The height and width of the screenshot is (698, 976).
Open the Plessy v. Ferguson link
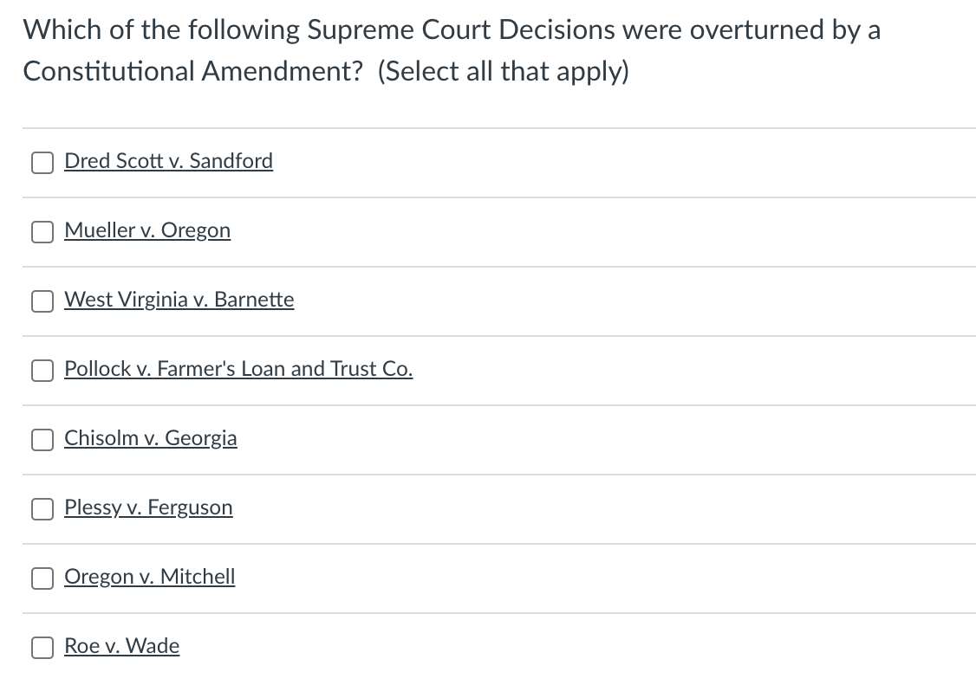[x=148, y=508]
